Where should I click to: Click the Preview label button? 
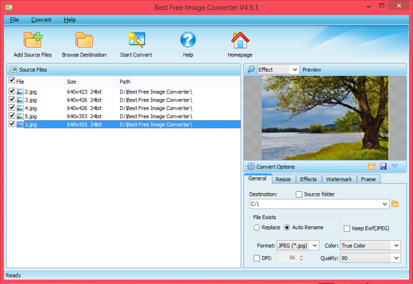tap(311, 70)
